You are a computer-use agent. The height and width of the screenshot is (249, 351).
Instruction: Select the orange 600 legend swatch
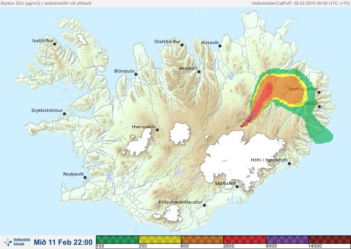tap(202, 240)
